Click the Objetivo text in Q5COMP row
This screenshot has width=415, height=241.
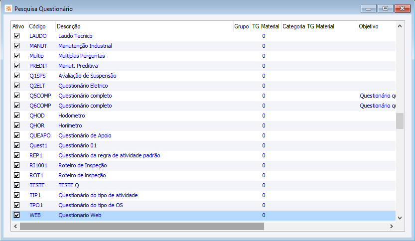click(378, 96)
